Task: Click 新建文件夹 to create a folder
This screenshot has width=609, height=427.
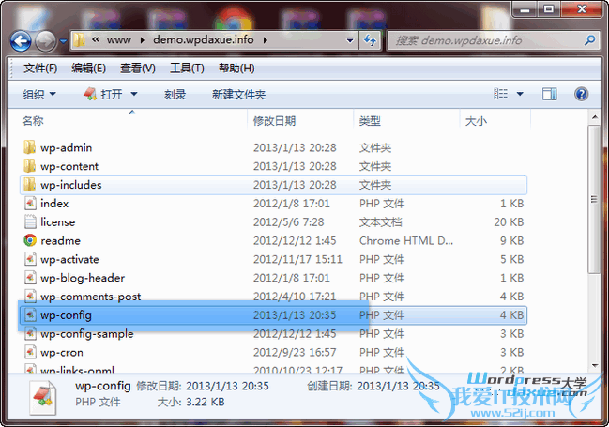Action: [x=238, y=95]
